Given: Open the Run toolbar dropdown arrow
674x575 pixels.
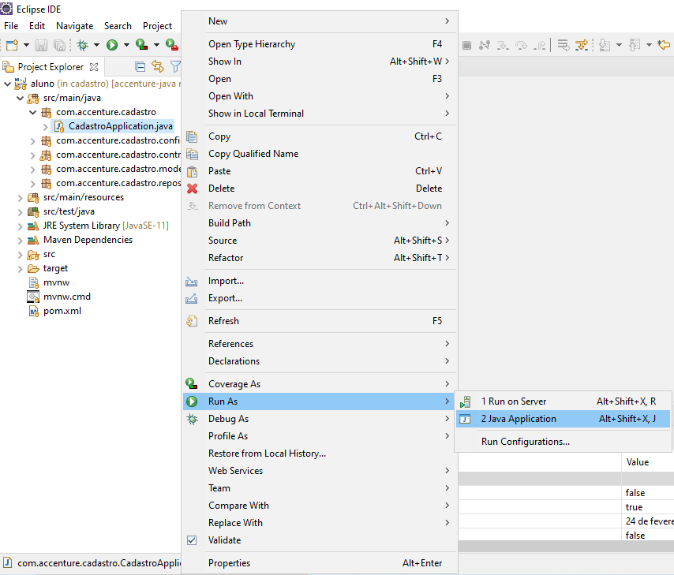Looking at the screenshot, I should point(126,45).
